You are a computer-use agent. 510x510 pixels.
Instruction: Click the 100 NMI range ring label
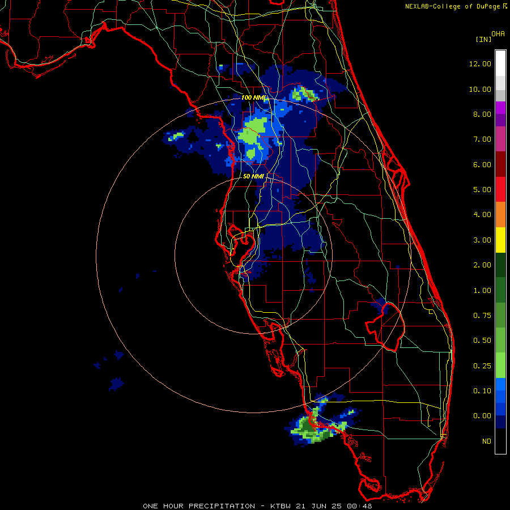point(254,97)
